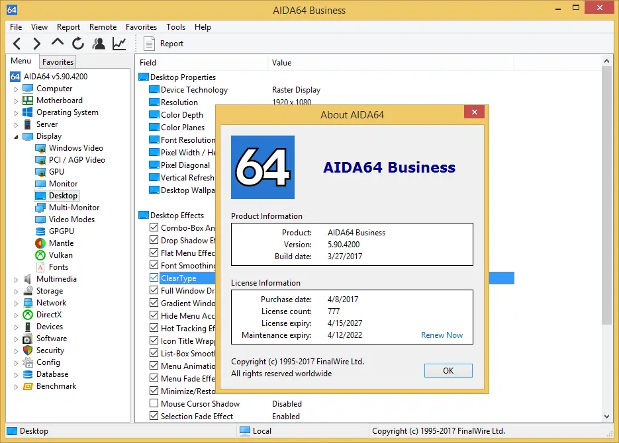Expand the Devices tree node
The height and width of the screenshot is (443, 619).
(x=16, y=327)
